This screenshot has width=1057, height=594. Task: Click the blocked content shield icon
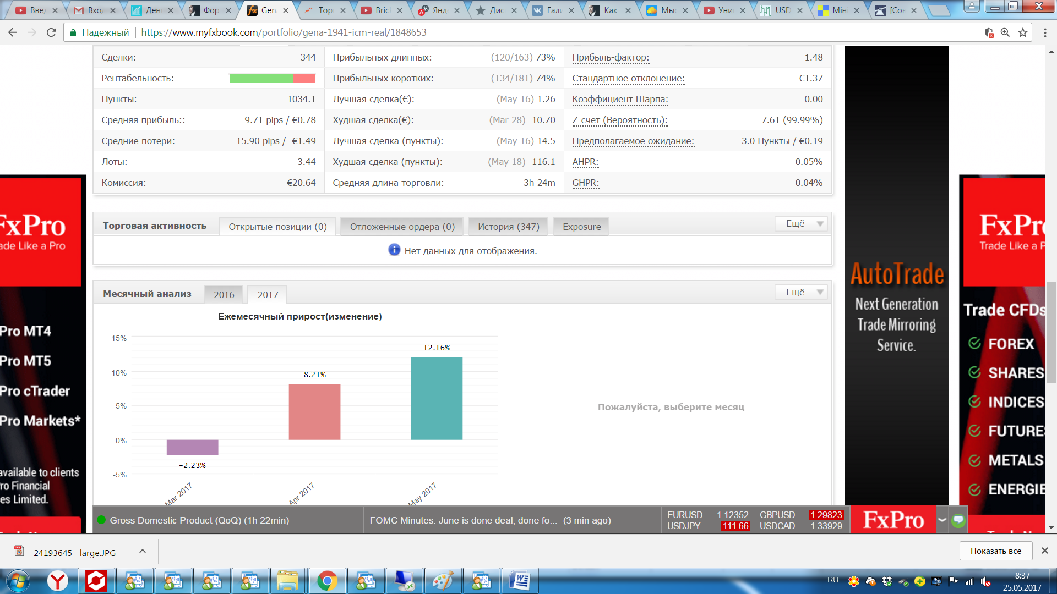click(989, 32)
